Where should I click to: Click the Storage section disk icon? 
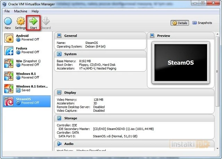(x=59, y=118)
